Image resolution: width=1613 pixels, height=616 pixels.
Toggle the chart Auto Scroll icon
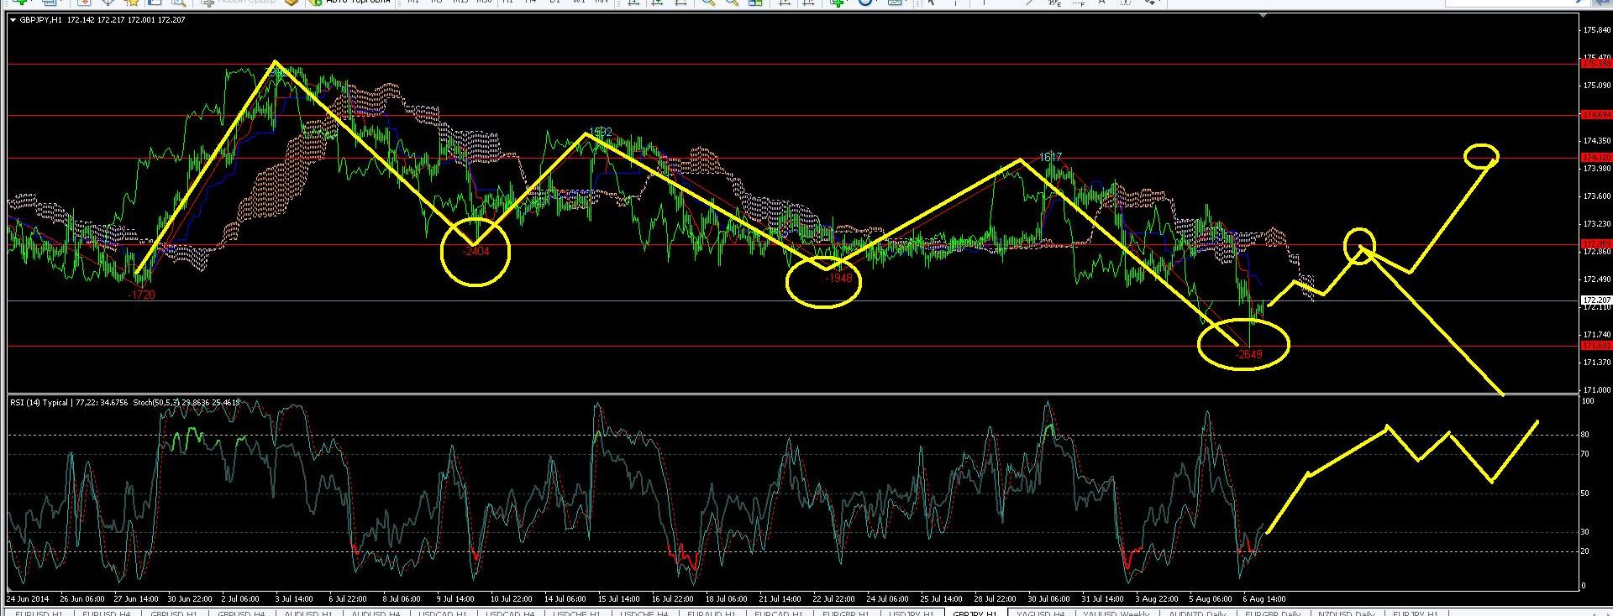(784, 3)
